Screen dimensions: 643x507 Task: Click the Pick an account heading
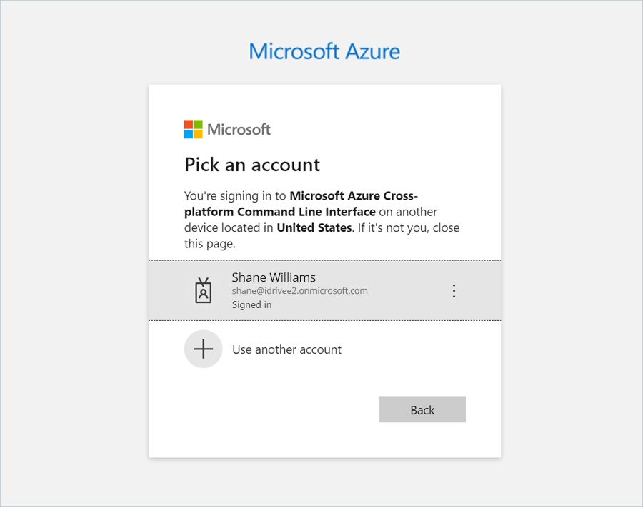pos(252,165)
